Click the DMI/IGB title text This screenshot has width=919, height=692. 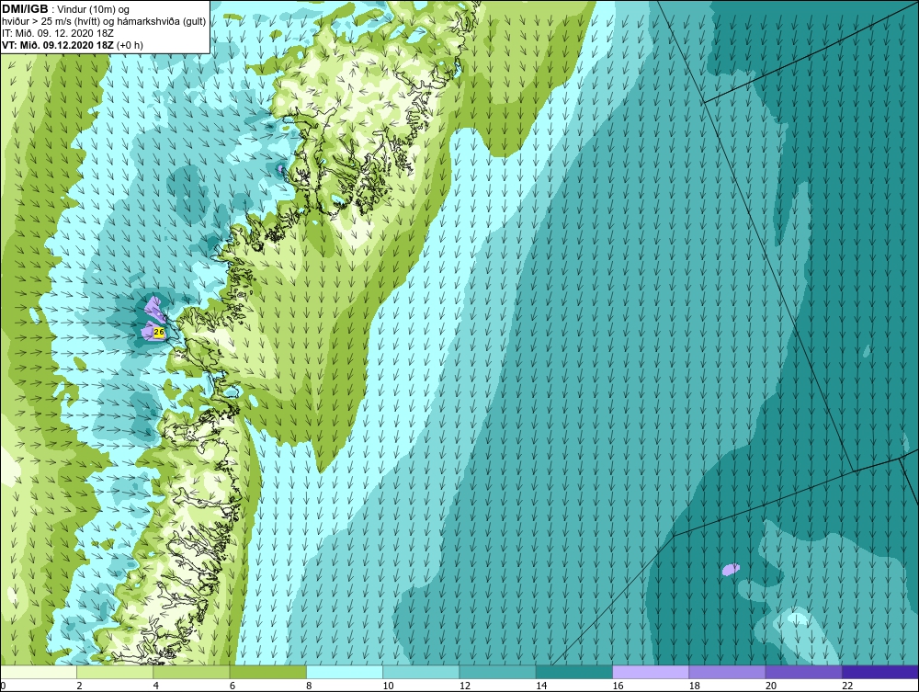[x=25, y=9]
